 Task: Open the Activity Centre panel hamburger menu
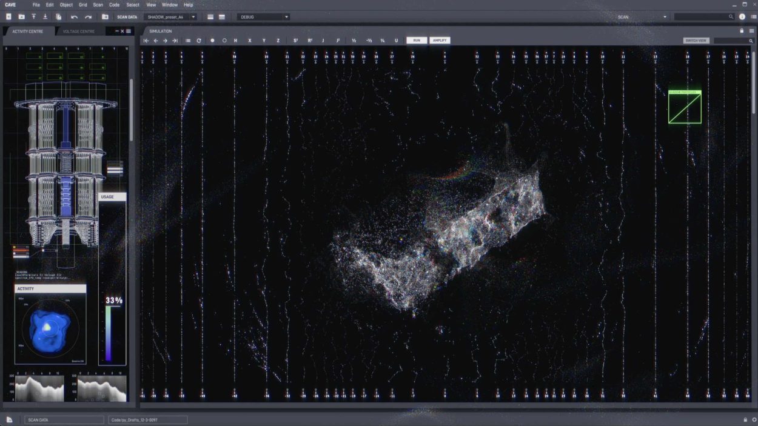coord(129,31)
